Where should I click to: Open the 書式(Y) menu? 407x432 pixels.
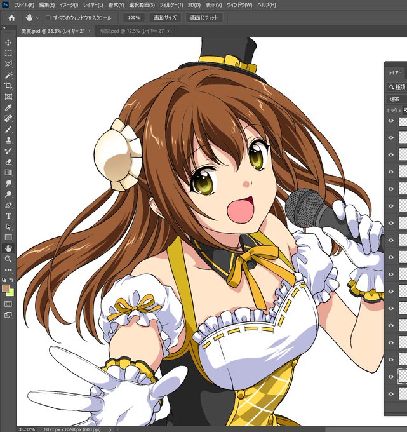click(x=116, y=5)
